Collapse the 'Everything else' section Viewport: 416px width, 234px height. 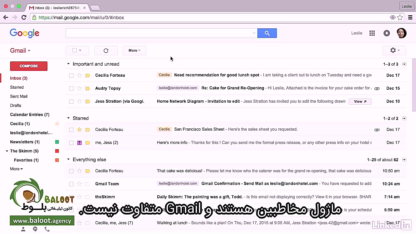68,160
